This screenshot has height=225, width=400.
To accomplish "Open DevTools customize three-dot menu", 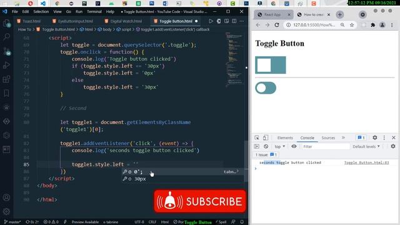I will click(384, 137).
